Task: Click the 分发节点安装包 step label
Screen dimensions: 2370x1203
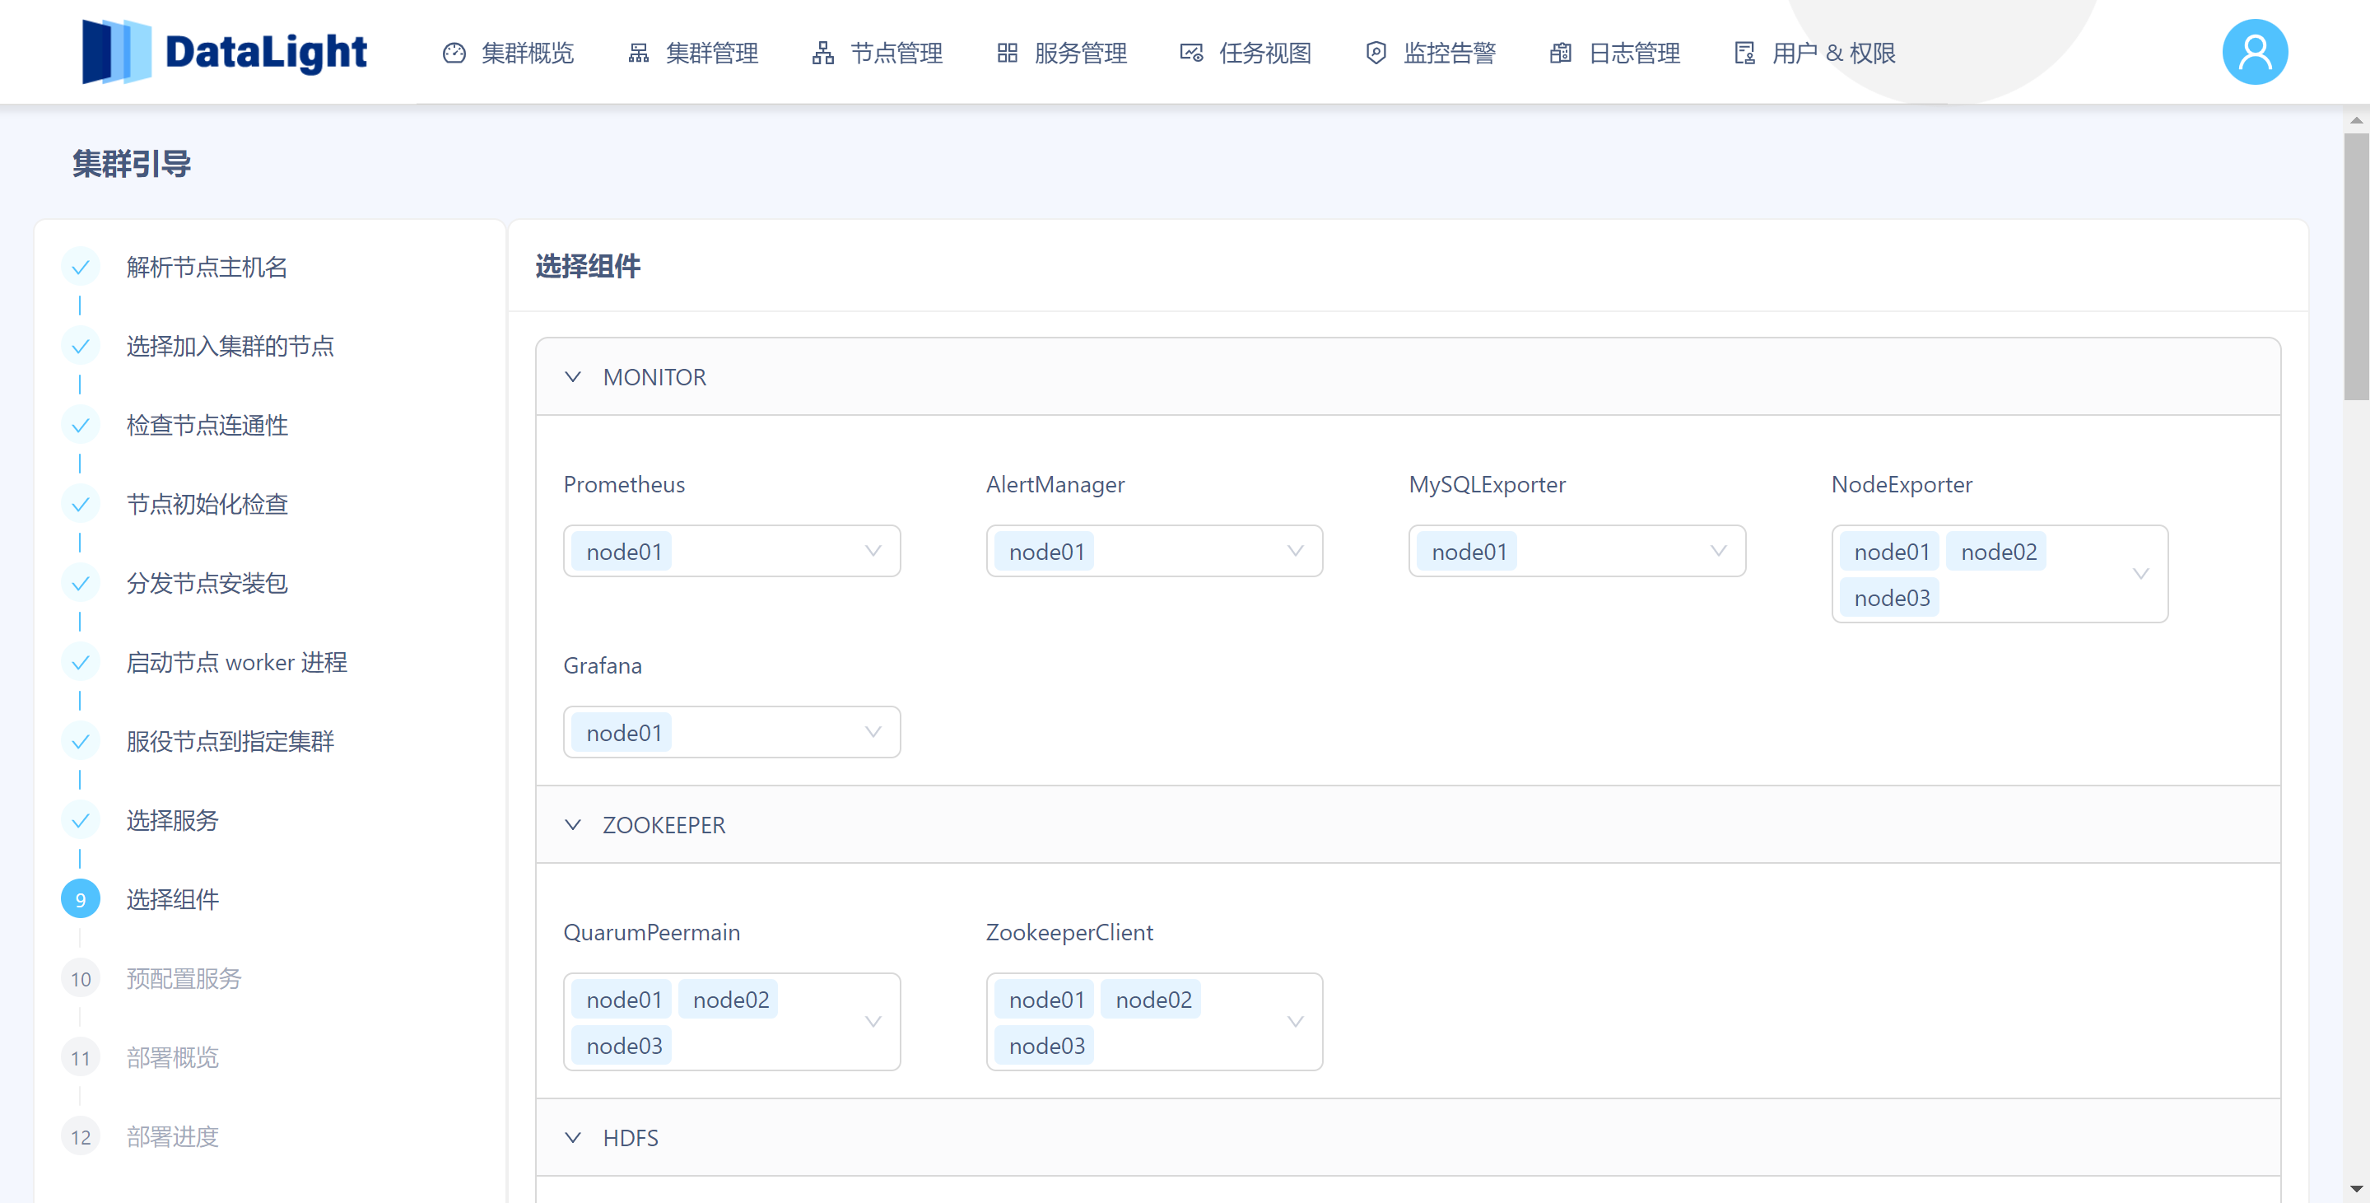Action: 207,584
